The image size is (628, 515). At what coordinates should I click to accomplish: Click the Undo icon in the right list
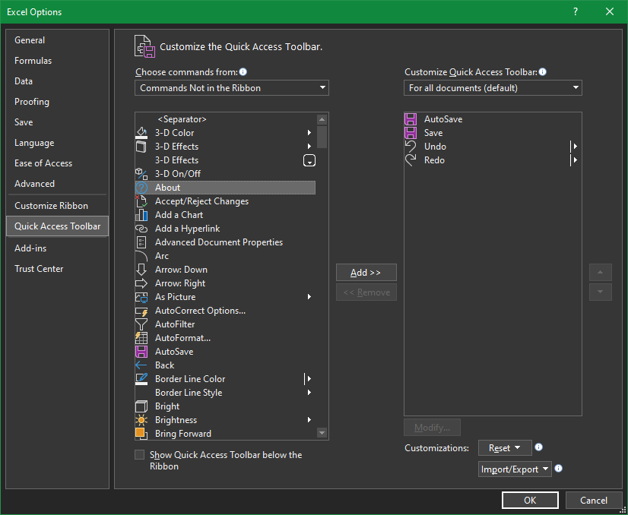pos(411,146)
